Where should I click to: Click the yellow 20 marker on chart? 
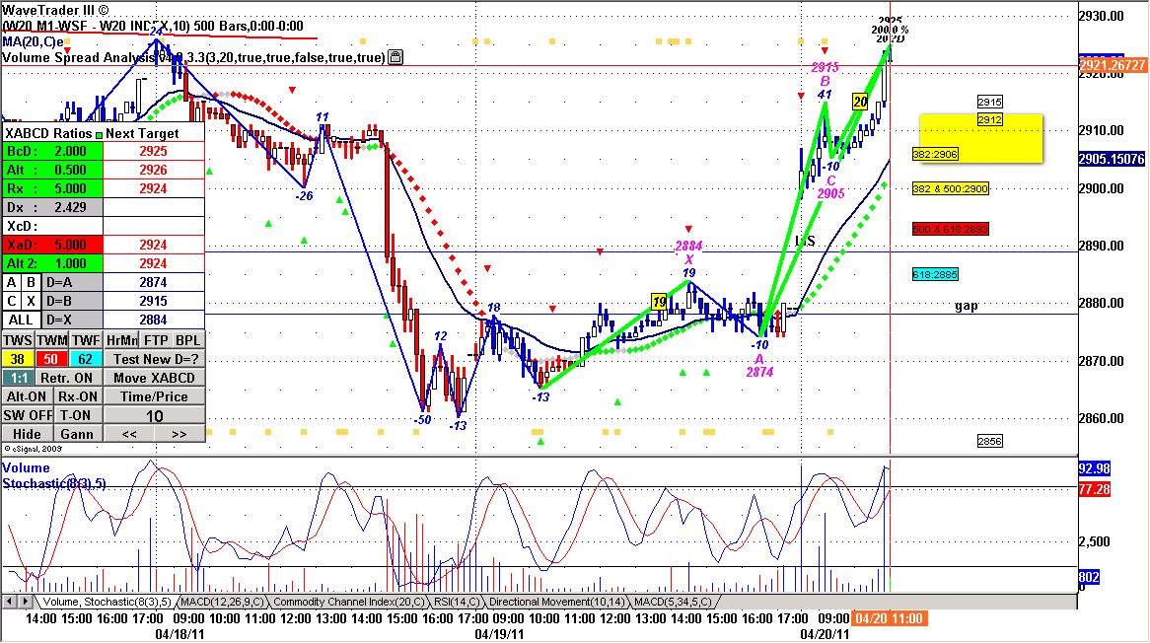(860, 102)
